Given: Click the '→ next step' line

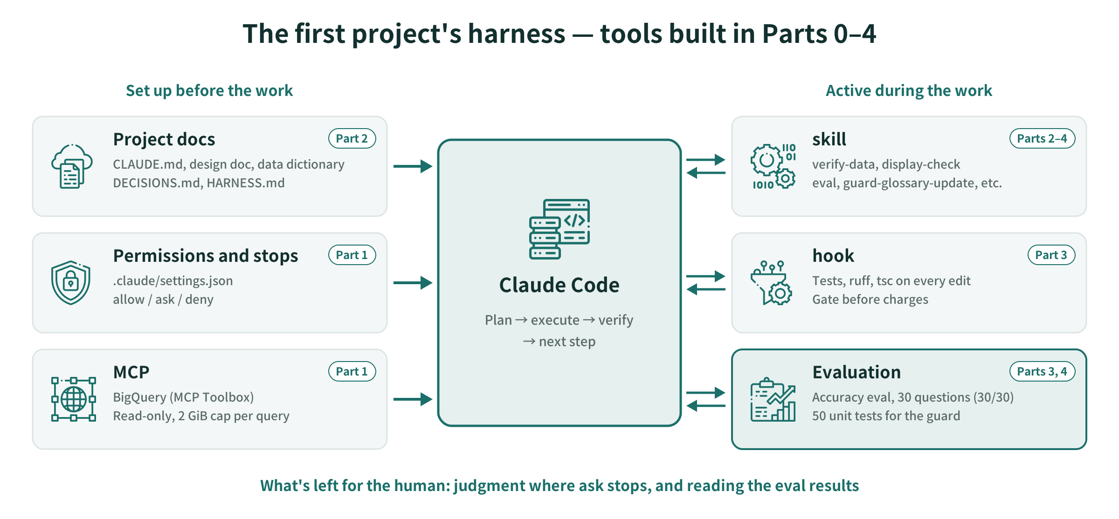Looking at the screenshot, I should click(559, 341).
